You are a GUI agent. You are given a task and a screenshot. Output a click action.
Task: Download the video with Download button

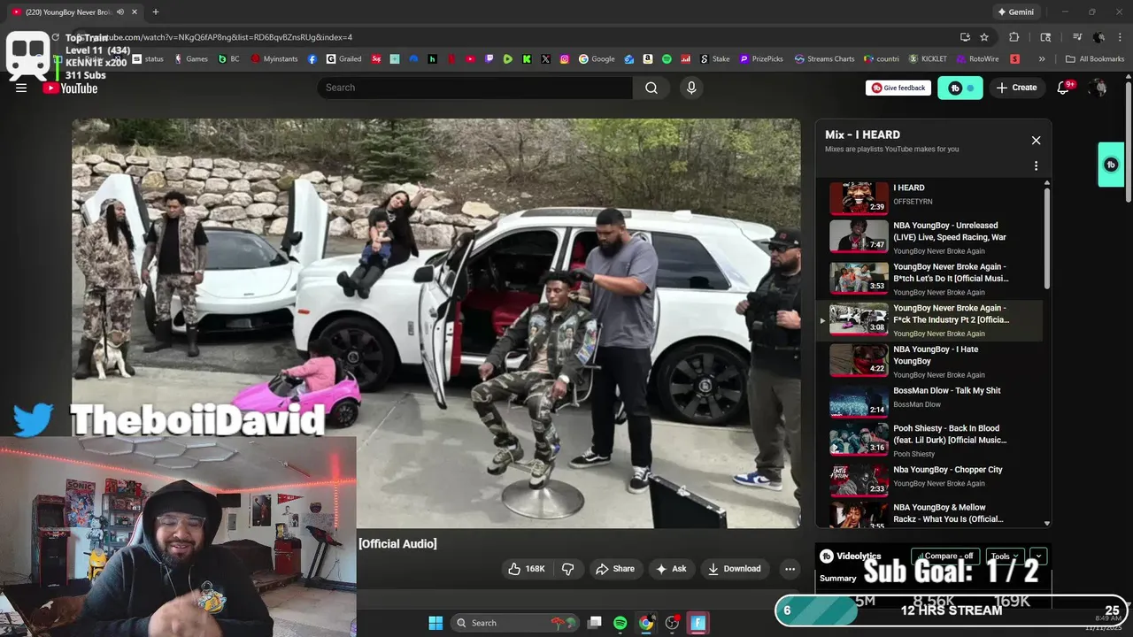734,569
